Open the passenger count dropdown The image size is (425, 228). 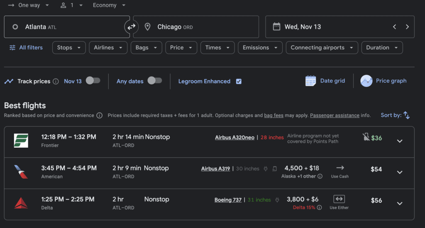pos(71,5)
